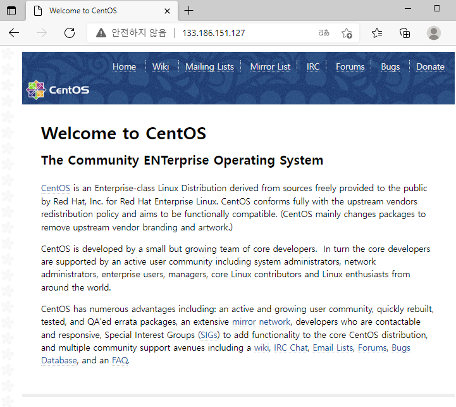Open the Home navigation link
456x407 pixels.
coord(124,66)
